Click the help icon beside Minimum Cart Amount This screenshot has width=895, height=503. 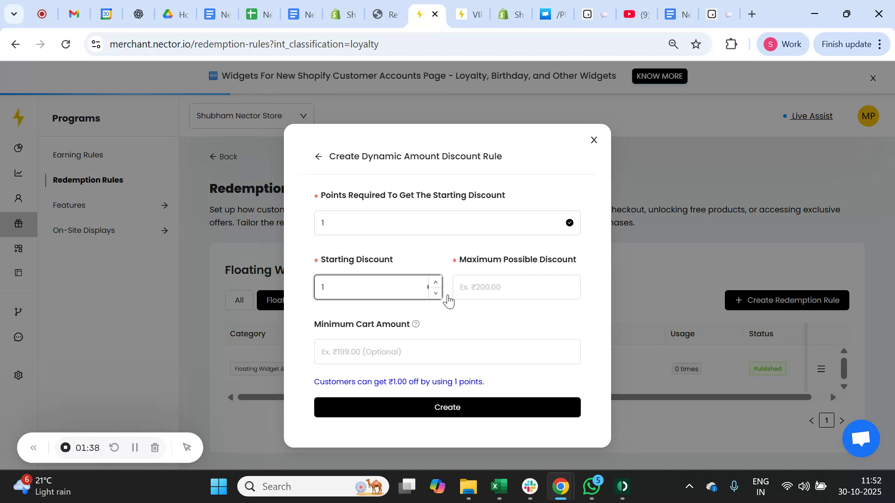click(416, 324)
